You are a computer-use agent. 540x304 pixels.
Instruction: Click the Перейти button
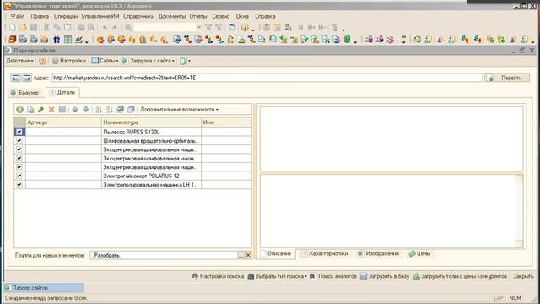(x=507, y=78)
